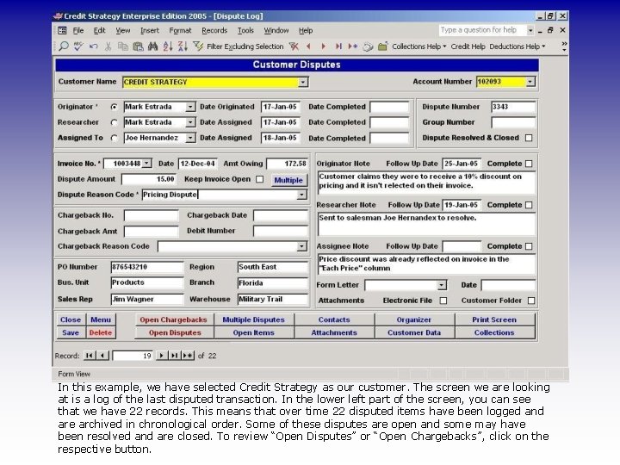This screenshot has width=620, height=465.
Task: Click the PO Number field
Action: click(147, 267)
